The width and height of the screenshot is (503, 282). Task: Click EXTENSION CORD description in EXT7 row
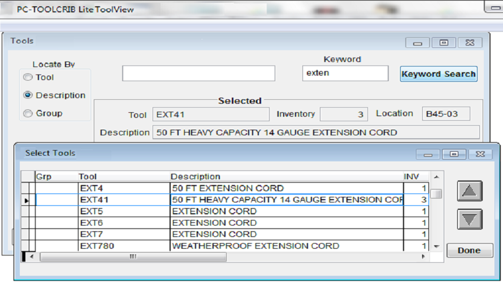(287, 234)
